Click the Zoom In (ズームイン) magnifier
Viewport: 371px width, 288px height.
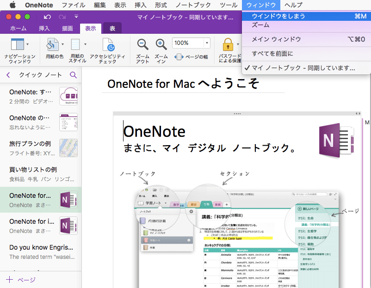[161, 44]
